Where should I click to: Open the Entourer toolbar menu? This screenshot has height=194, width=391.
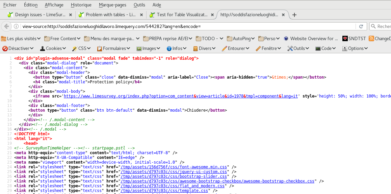[x=236, y=48]
